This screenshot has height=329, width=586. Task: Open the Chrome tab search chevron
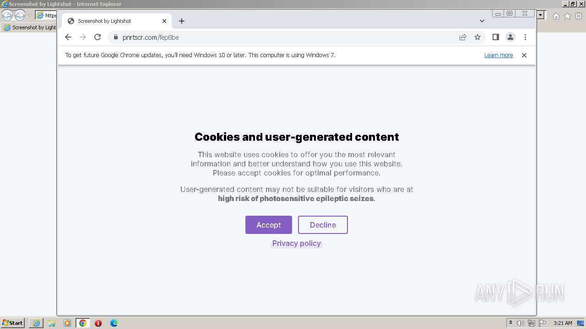(482, 21)
